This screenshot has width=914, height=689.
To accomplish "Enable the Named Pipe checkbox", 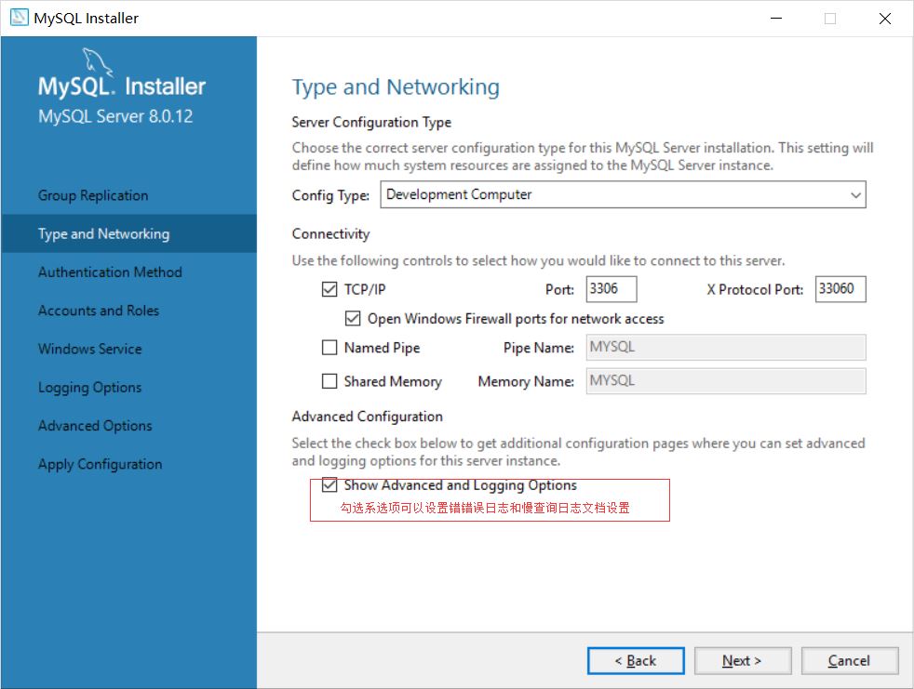I will coord(329,348).
